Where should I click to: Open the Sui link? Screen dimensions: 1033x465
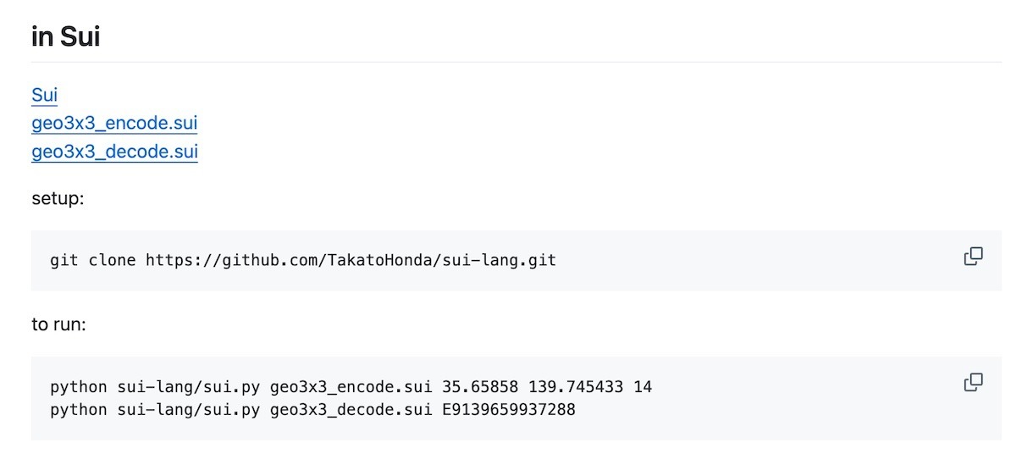(44, 95)
